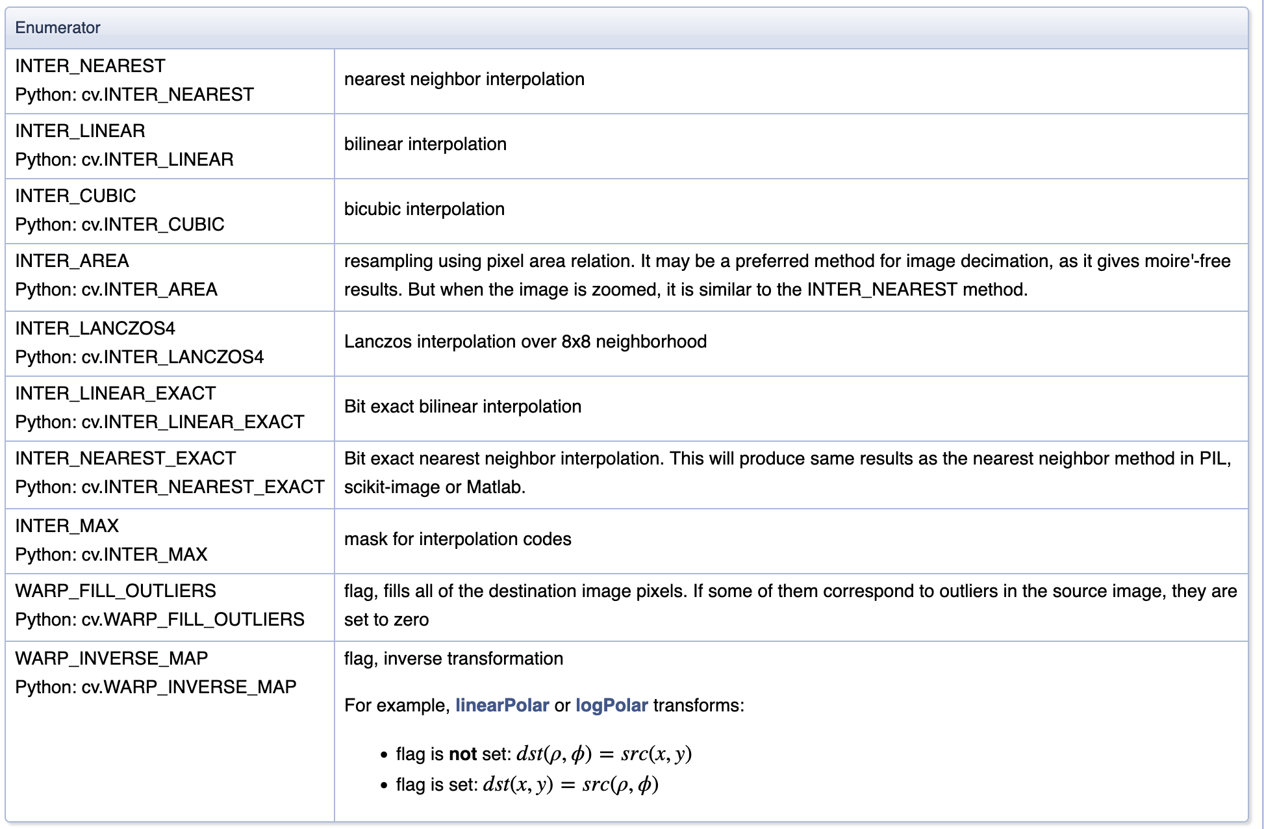Click the 'flag is set: dst(x, y)' formula line
The image size is (1264, 829).
tap(527, 785)
